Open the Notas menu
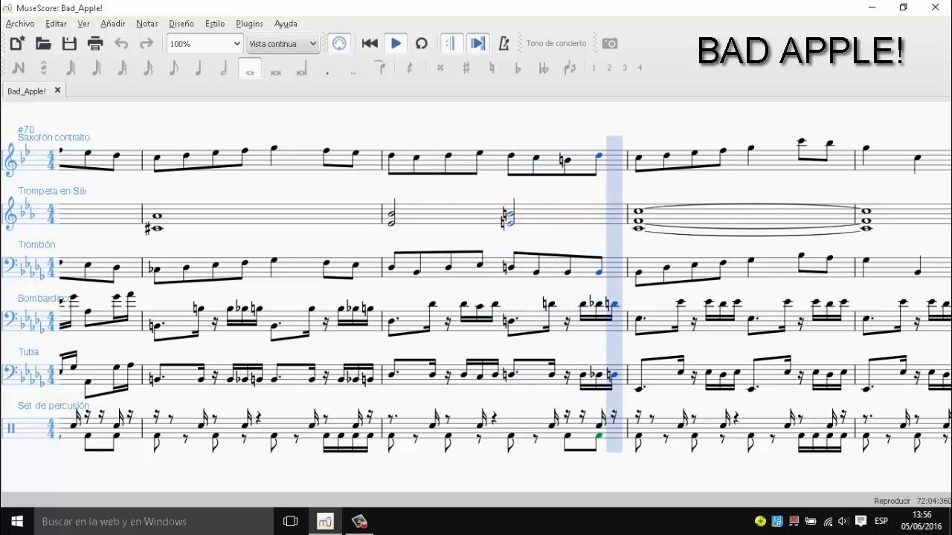 click(147, 24)
